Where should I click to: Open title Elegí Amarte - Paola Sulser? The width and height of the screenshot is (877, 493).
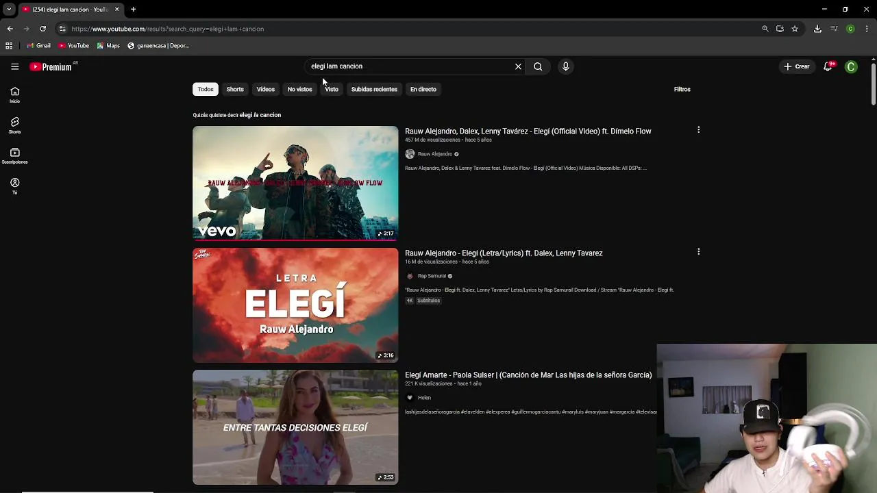pos(528,375)
